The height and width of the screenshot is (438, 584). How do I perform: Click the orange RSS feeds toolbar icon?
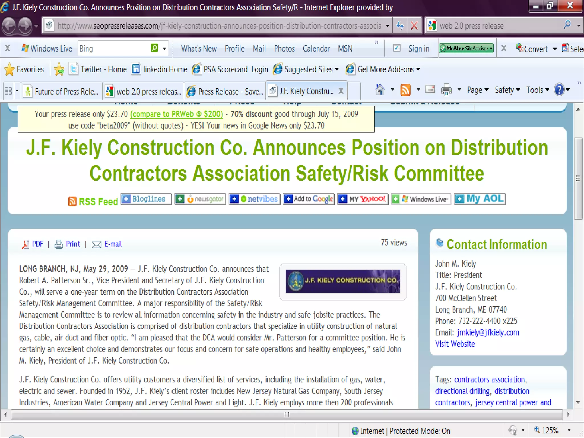(405, 90)
